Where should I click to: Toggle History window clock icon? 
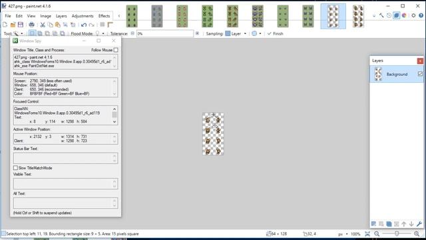click(389, 16)
